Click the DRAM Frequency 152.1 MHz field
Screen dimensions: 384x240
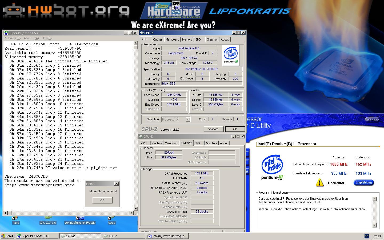202,174
